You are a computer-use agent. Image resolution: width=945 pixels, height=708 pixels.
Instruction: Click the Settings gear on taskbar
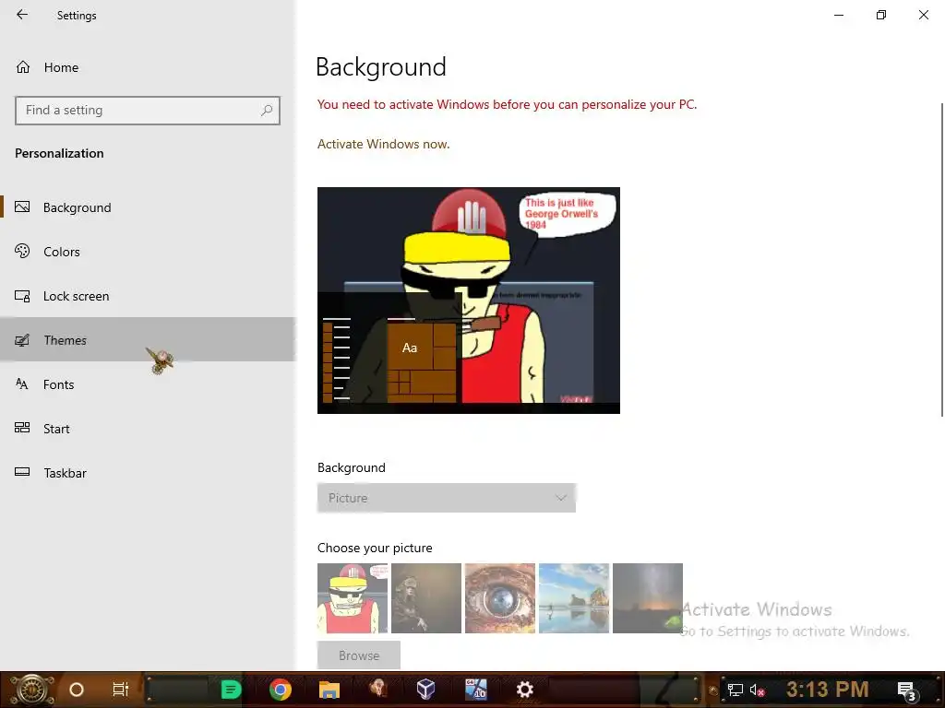[525, 690]
